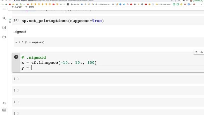Click the [2] execution counter of set_printoptions cell

[x=16, y=20]
